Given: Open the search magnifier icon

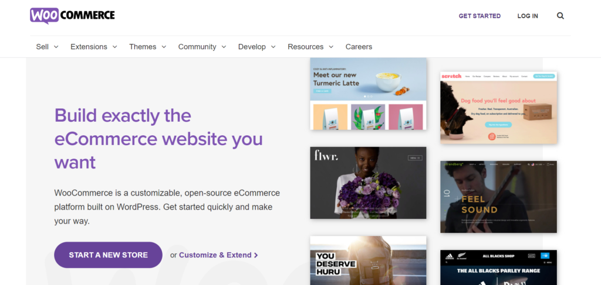Looking at the screenshot, I should [561, 16].
